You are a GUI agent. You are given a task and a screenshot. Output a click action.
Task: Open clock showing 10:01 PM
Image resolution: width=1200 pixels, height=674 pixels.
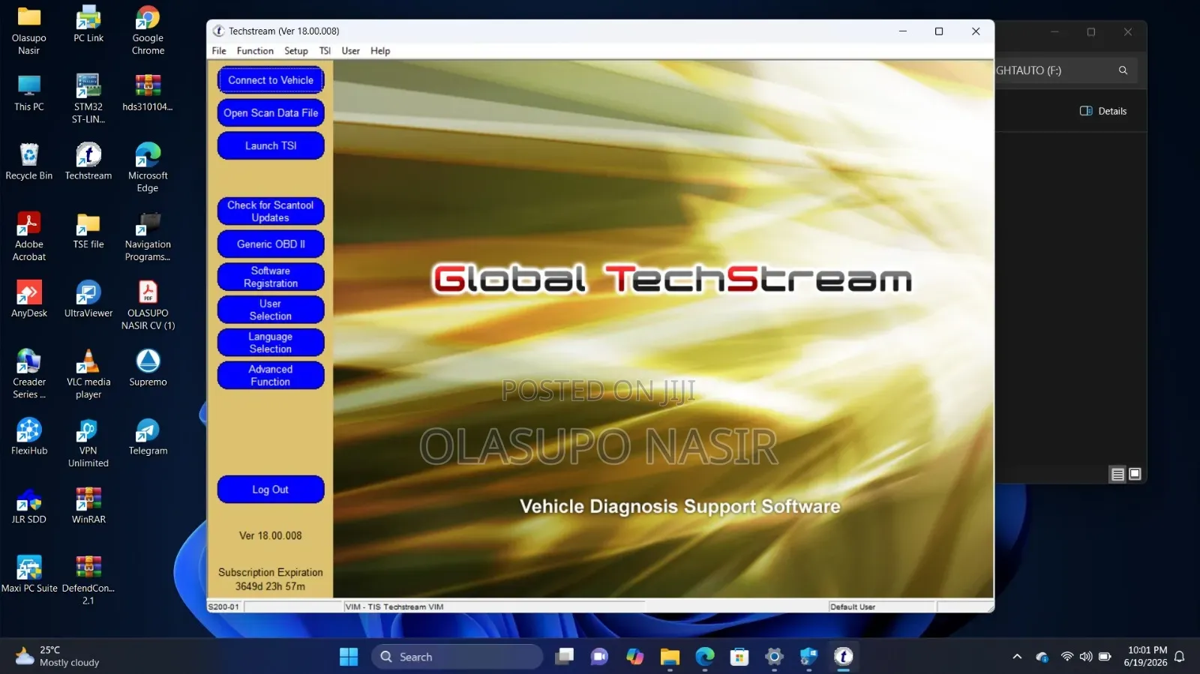[x=1146, y=657]
